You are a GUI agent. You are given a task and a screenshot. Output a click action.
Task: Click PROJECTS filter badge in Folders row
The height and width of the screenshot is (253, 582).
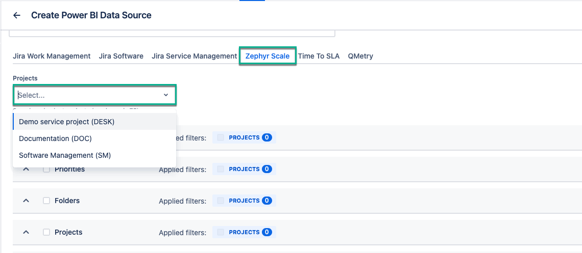pyautogui.click(x=244, y=201)
